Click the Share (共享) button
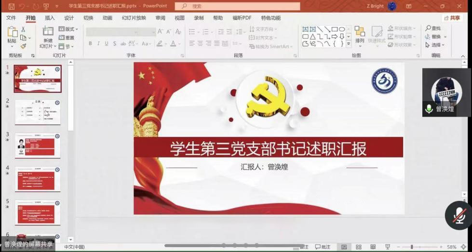Viewport: 472px width, 252px height. 452,18
